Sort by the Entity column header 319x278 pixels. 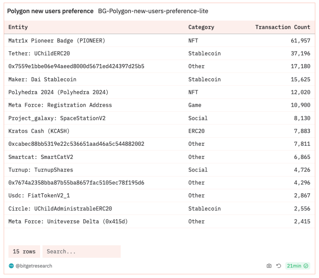click(x=18, y=27)
